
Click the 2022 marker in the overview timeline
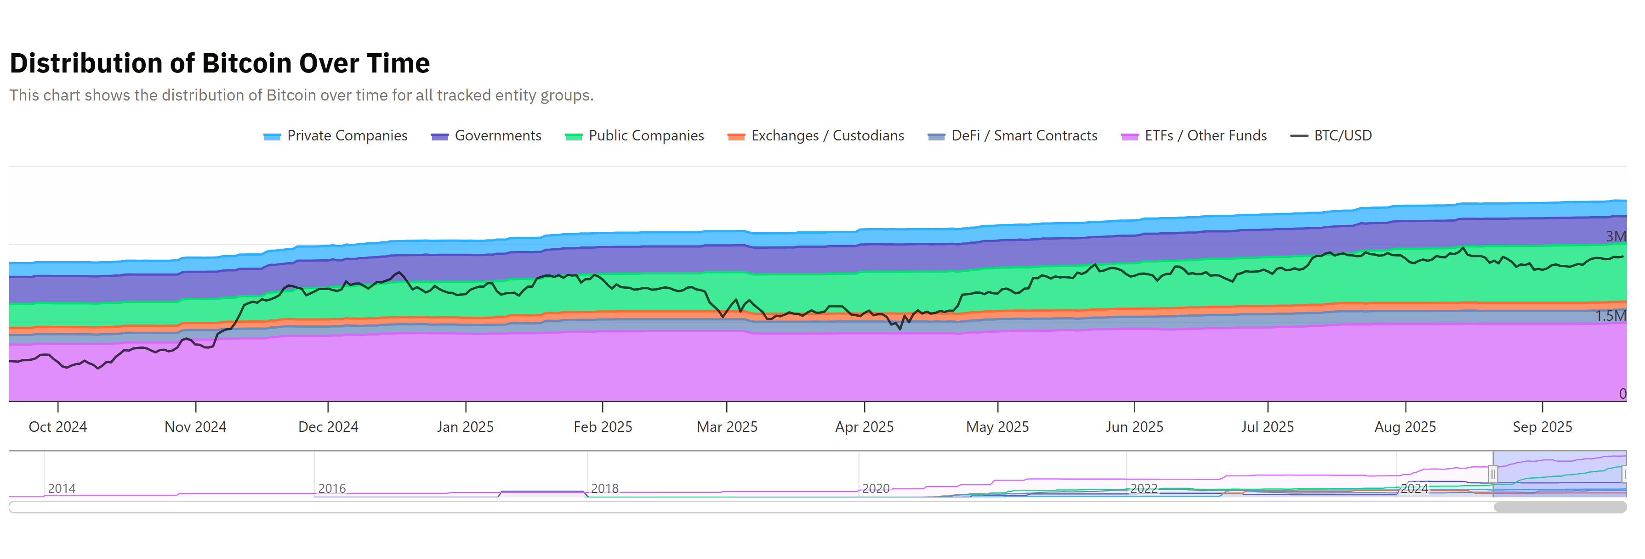point(1144,488)
